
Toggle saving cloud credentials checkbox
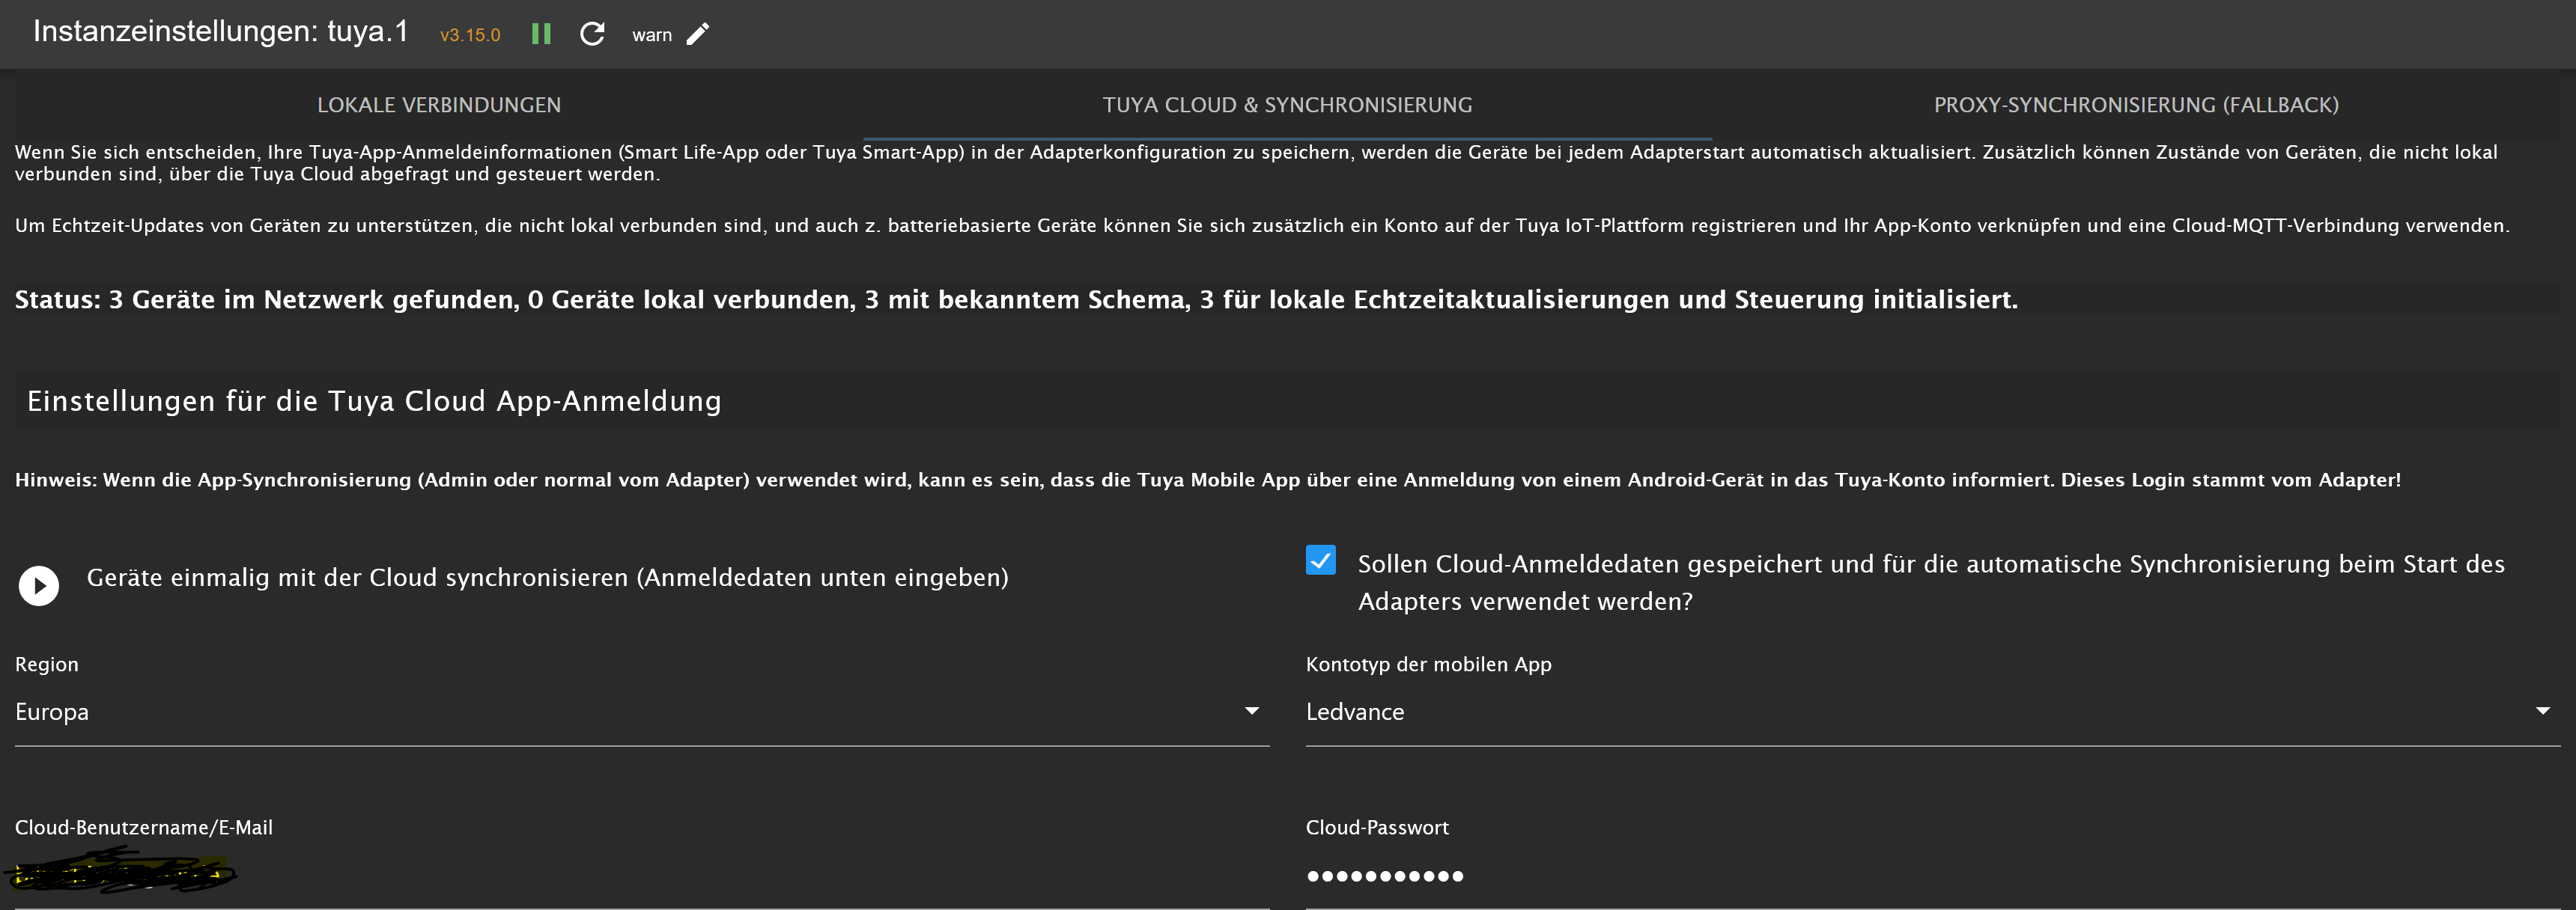(x=1320, y=561)
